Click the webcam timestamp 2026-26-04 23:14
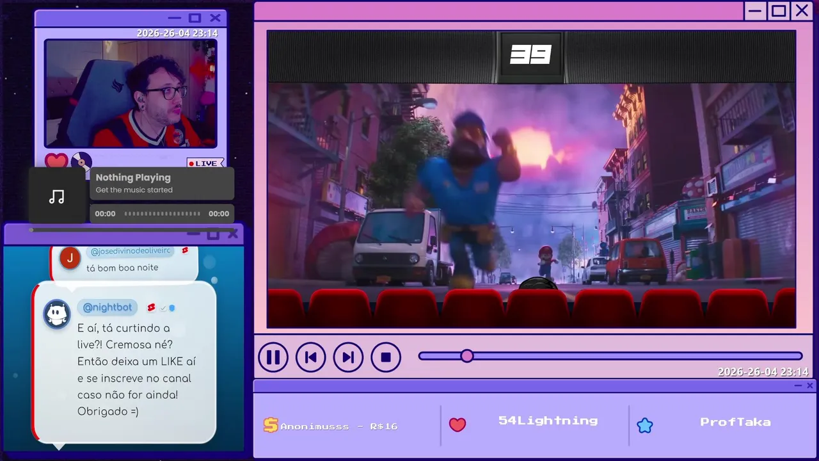This screenshot has width=819, height=461. pyautogui.click(x=177, y=33)
